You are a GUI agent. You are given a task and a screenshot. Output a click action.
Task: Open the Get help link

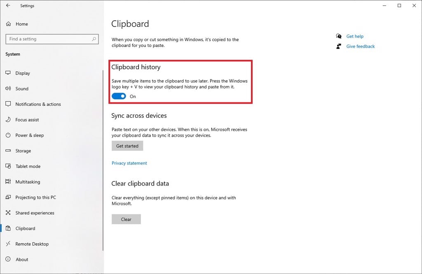click(355, 36)
